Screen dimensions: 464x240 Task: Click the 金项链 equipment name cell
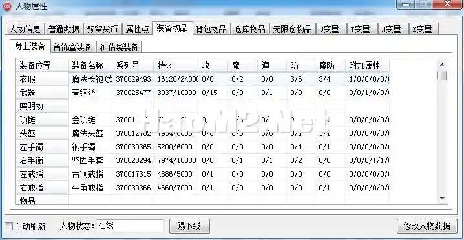coord(90,120)
